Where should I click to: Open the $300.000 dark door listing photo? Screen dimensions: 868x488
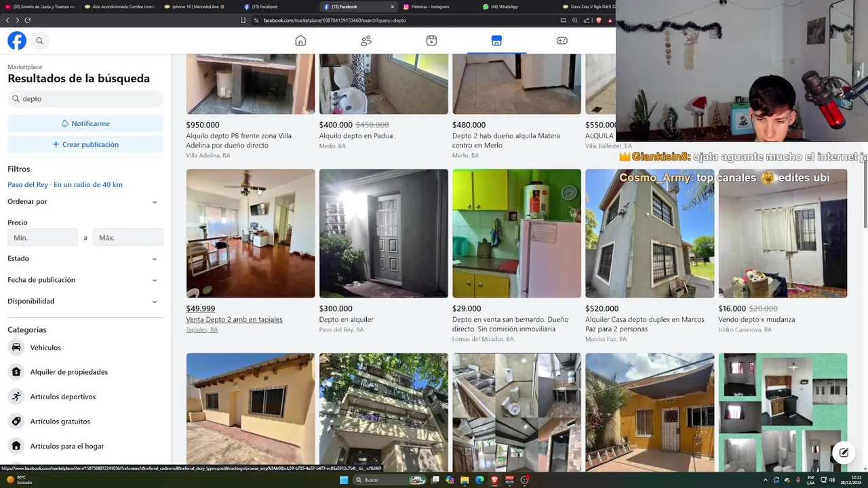(384, 233)
